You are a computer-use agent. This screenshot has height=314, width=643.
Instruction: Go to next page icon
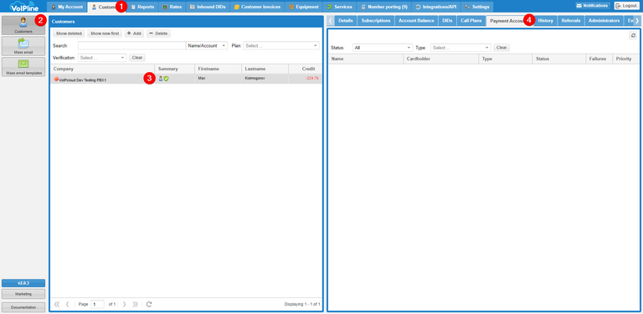coord(124,304)
